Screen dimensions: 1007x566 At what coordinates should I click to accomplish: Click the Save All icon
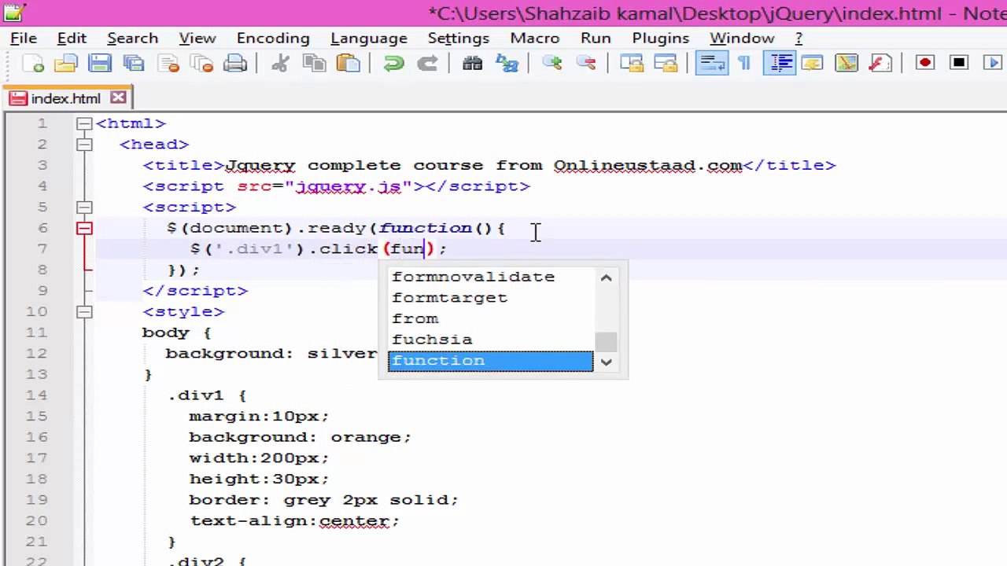point(134,64)
